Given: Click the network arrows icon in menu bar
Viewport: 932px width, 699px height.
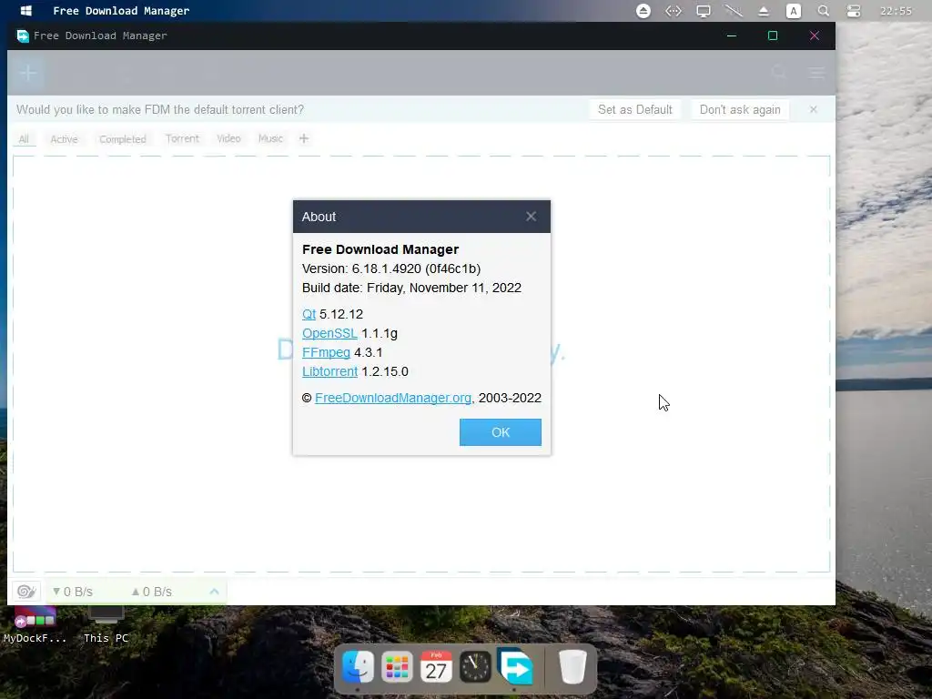Looking at the screenshot, I should (673, 11).
